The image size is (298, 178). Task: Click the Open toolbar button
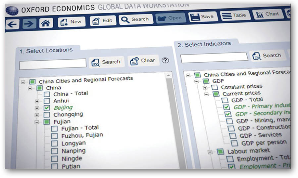click(170, 18)
